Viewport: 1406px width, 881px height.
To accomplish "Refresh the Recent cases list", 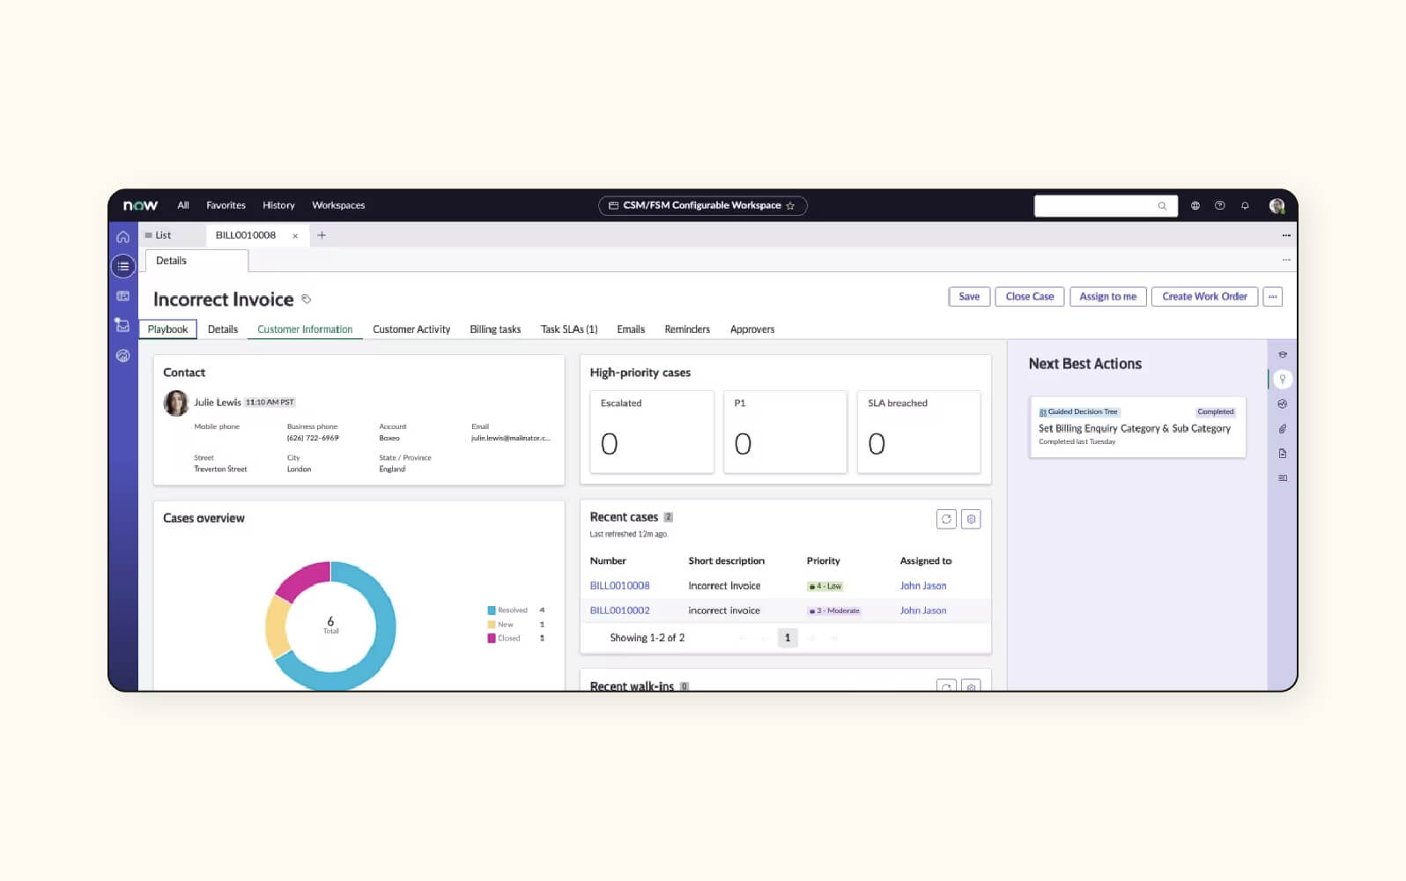I will (x=946, y=519).
